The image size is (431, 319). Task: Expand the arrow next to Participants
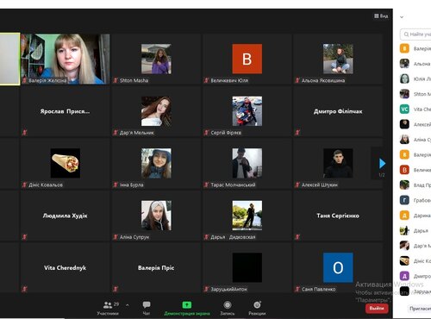[x=128, y=305]
